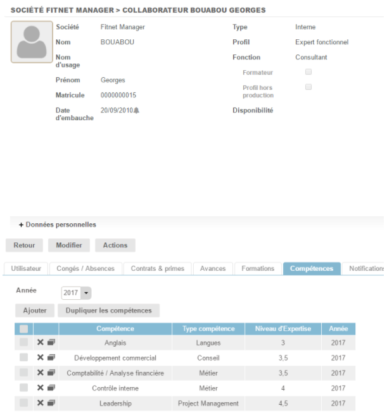Click duplicate icon for Anglais row
This screenshot has width=387, height=420.
51,342
